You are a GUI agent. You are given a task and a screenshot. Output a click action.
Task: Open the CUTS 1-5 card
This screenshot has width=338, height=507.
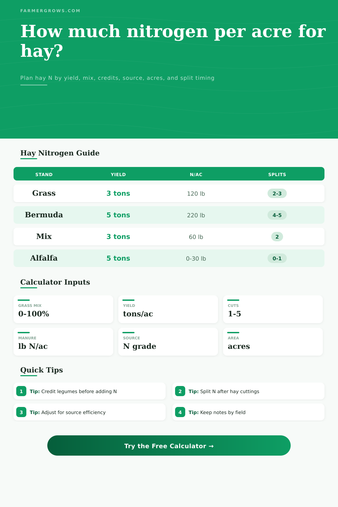(273, 309)
